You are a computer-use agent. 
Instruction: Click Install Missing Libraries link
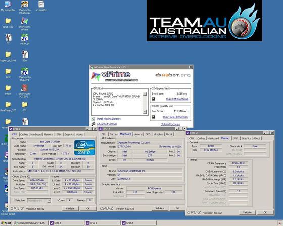[109, 119]
